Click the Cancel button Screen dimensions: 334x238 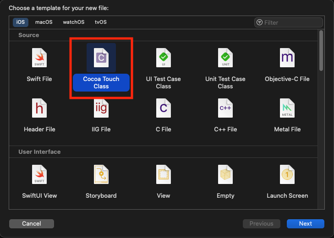[32, 223]
